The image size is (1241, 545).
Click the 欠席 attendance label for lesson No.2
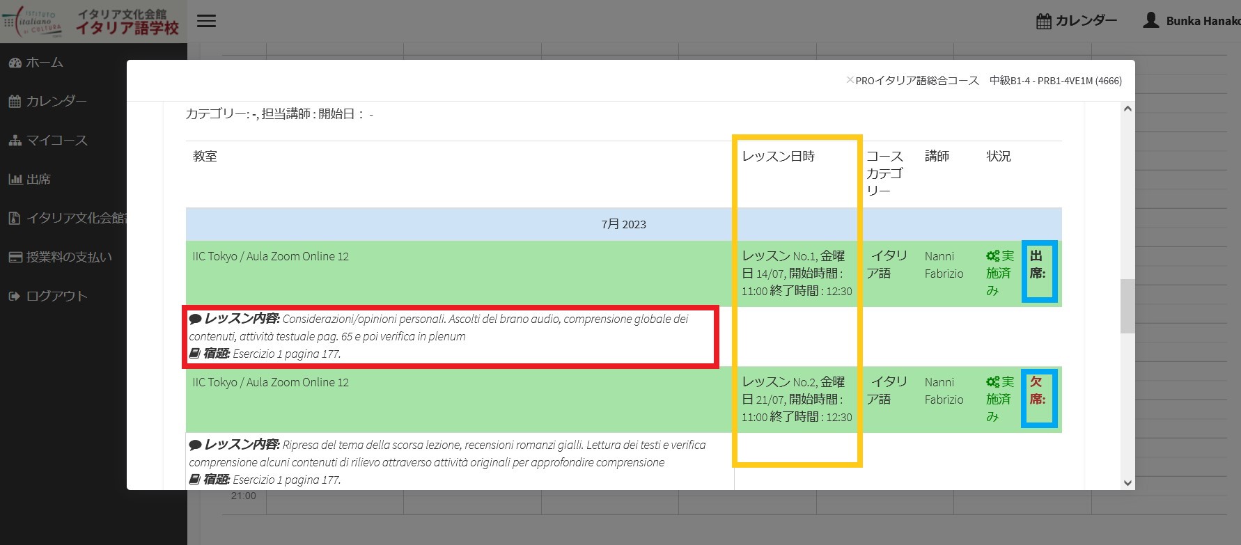(1038, 390)
